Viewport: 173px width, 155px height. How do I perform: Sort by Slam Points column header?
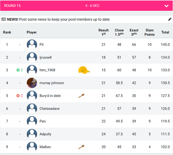click(x=150, y=32)
